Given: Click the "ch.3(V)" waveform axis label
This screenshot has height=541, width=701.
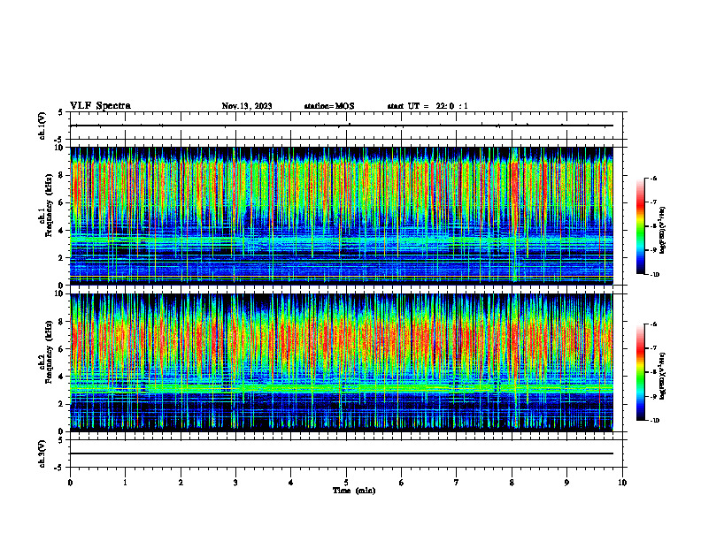Looking at the screenshot, I should (x=42, y=453).
